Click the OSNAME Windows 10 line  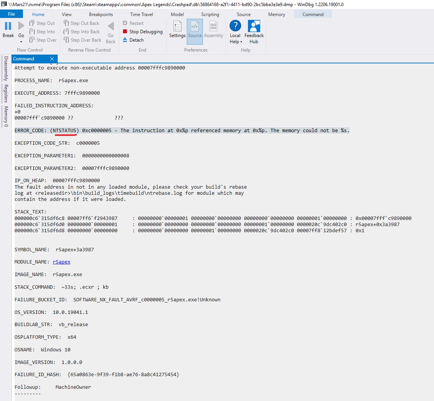tap(42, 349)
